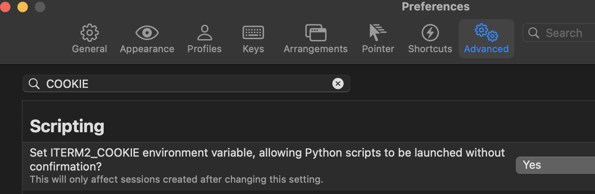Click the Appearance tab label
The height and width of the screenshot is (194, 595).
pyautogui.click(x=147, y=49)
